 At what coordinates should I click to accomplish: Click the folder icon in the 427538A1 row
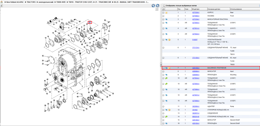pyautogui.click(x=166, y=12)
